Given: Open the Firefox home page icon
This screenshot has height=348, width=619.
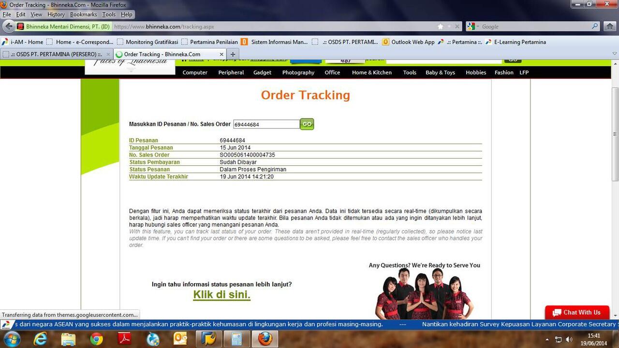Looking at the screenshot, I should [x=610, y=27].
